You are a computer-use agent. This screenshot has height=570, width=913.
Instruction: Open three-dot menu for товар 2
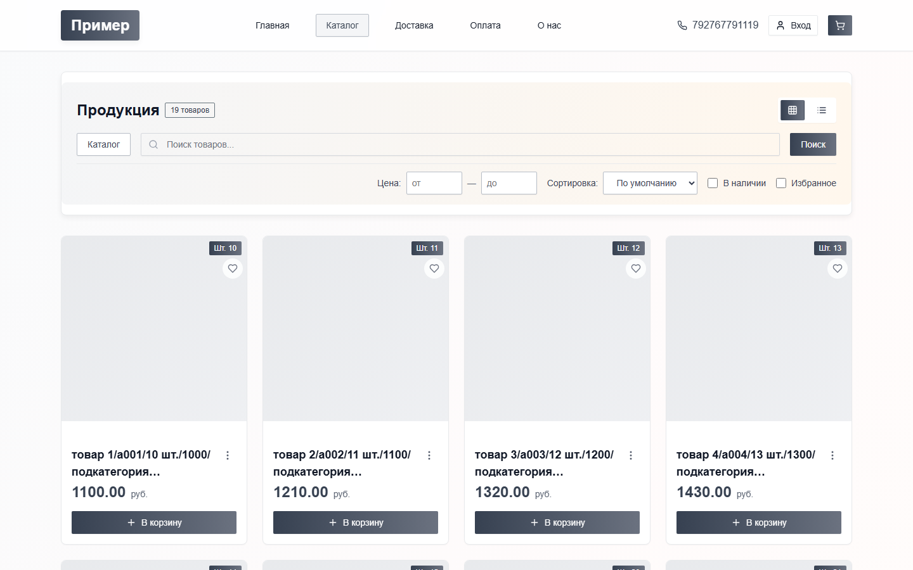click(429, 455)
